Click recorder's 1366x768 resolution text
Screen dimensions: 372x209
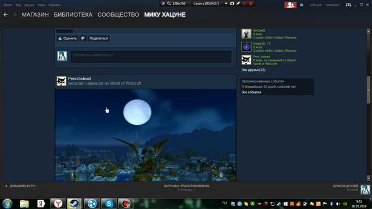[x=179, y=3]
